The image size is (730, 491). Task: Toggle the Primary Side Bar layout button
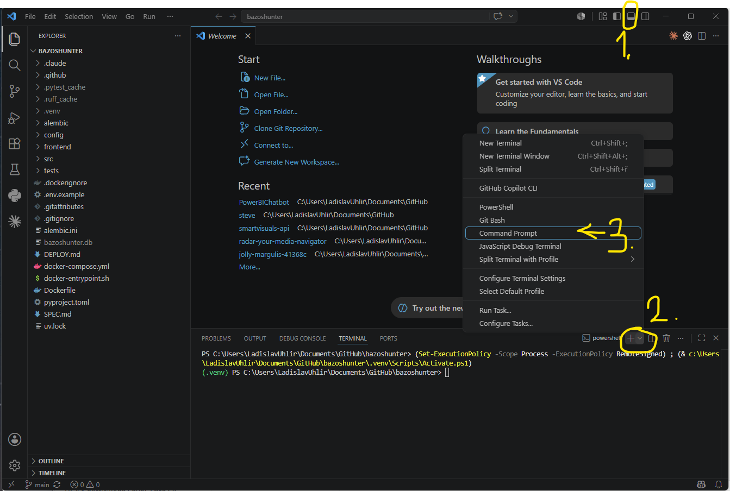coord(617,16)
